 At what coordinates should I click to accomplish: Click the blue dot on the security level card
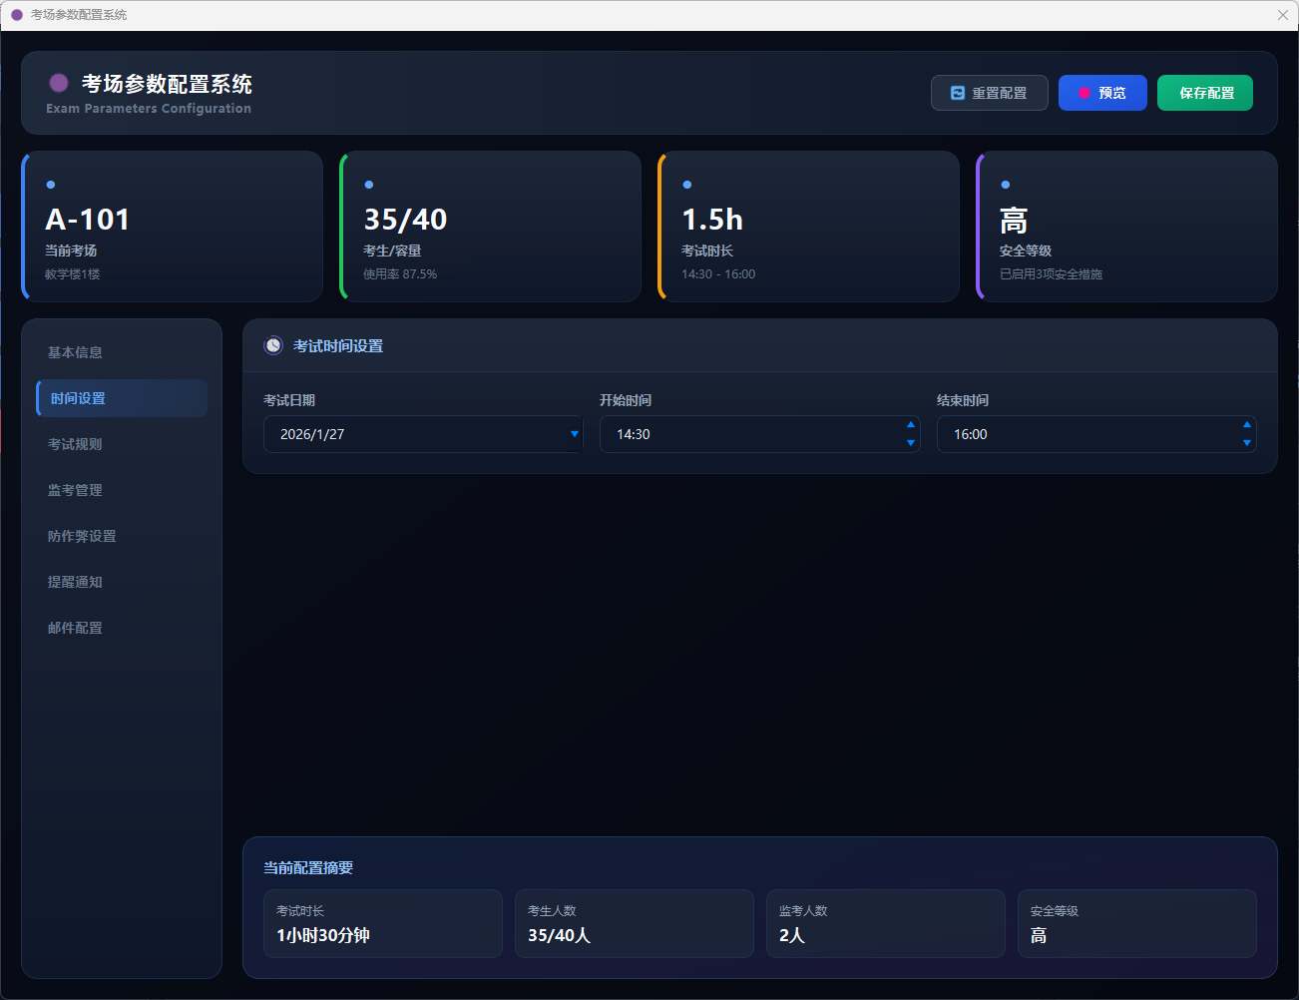1006,185
